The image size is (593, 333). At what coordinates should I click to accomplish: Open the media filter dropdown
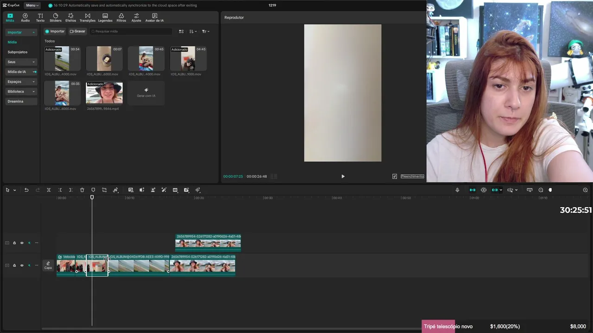[x=205, y=31]
